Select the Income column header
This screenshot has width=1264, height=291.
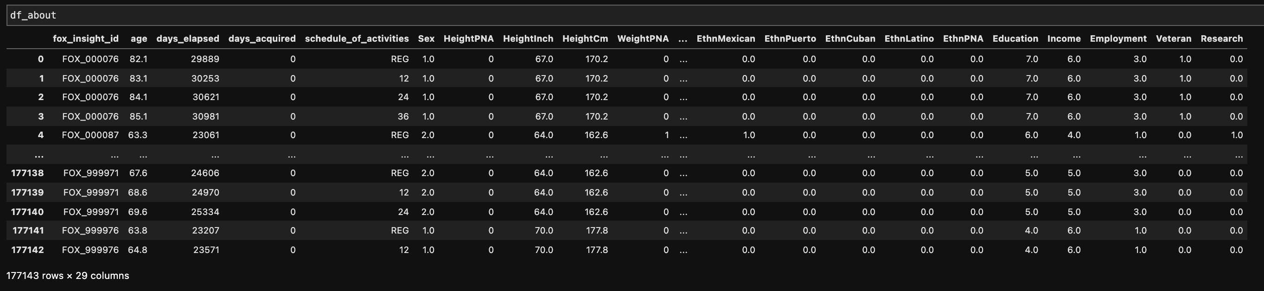(x=1064, y=39)
